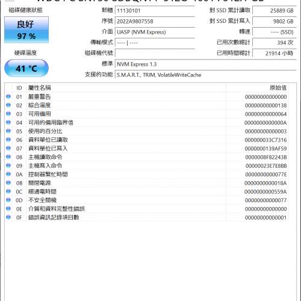Click the blue status icon for 綜合溫度
The height and width of the screenshot is (301, 301).
pos(8,105)
